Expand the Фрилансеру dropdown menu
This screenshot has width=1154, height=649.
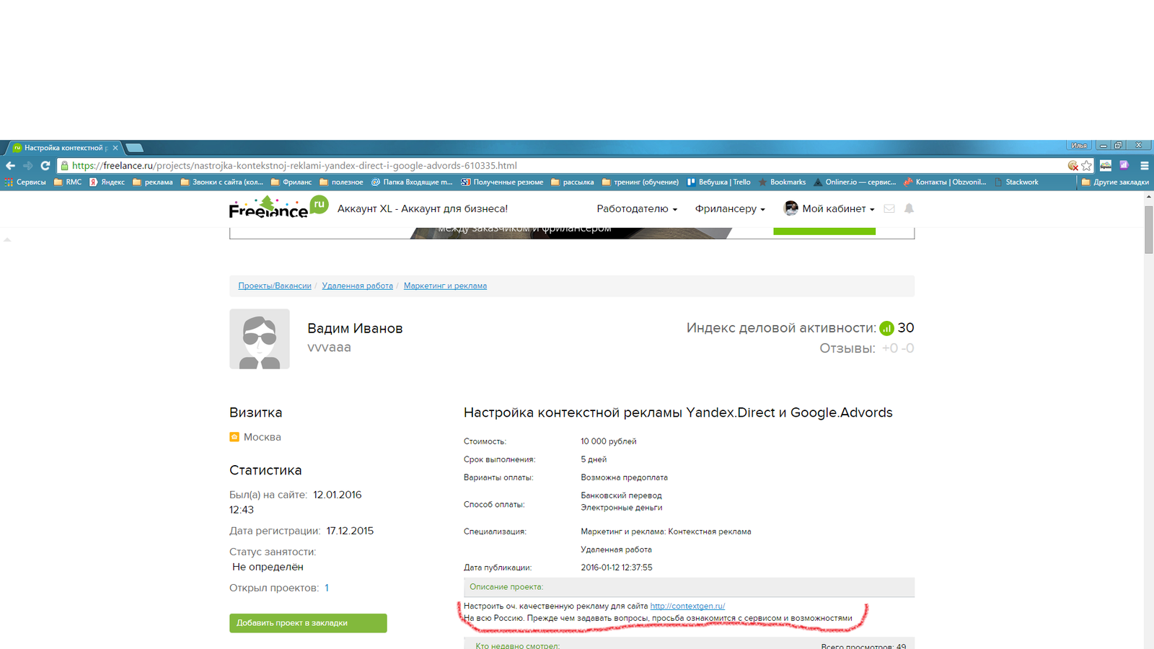click(x=729, y=208)
